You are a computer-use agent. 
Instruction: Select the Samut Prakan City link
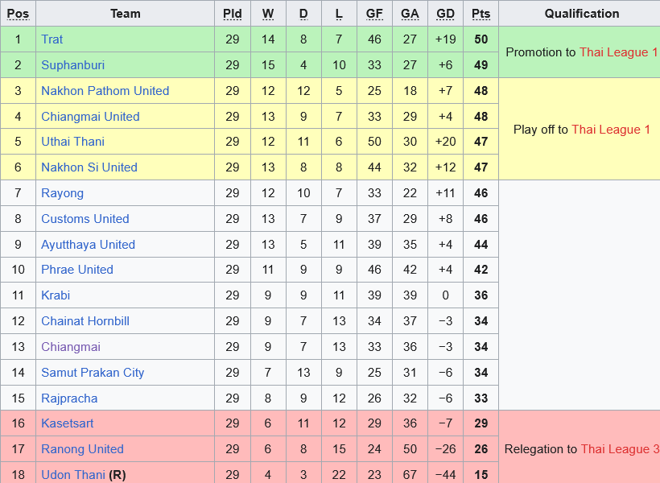(x=93, y=372)
